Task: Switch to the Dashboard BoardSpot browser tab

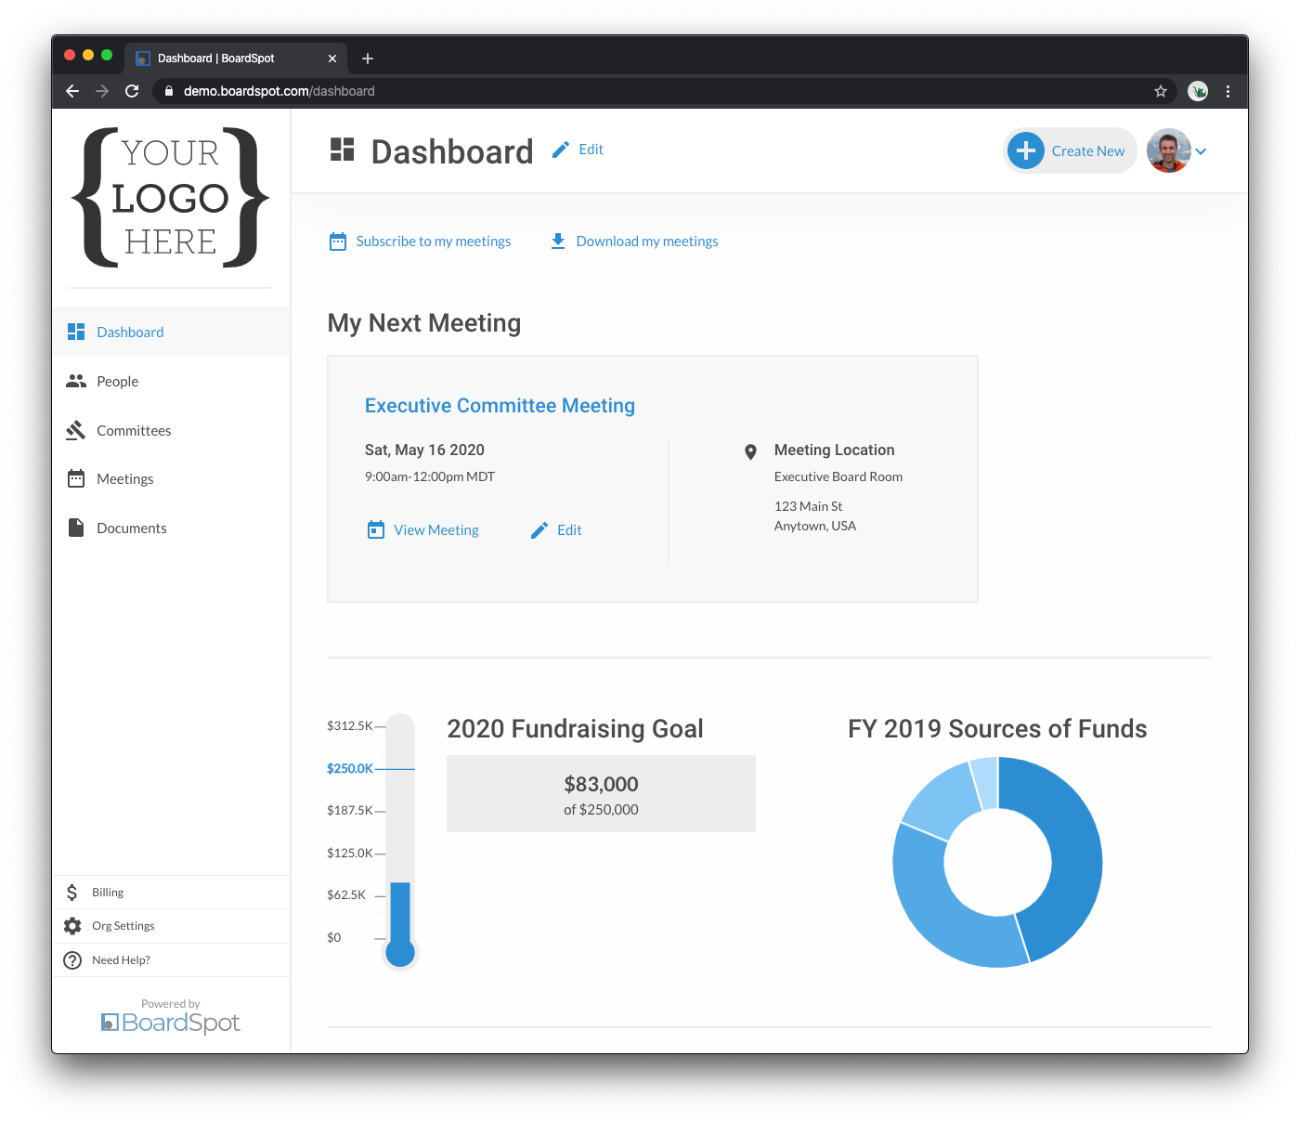Action: tap(215, 58)
